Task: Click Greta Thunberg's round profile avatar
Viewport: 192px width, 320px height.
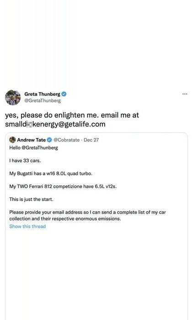Action: [13, 97]
